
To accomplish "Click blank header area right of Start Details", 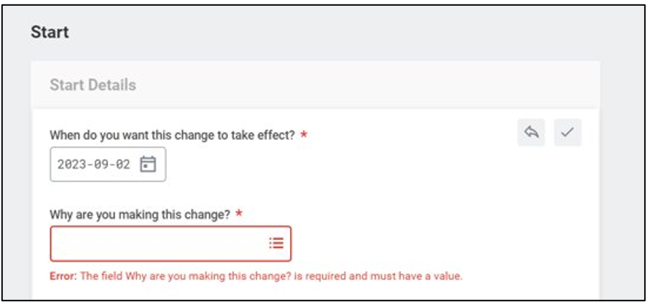I will click(x=364, y=85).
